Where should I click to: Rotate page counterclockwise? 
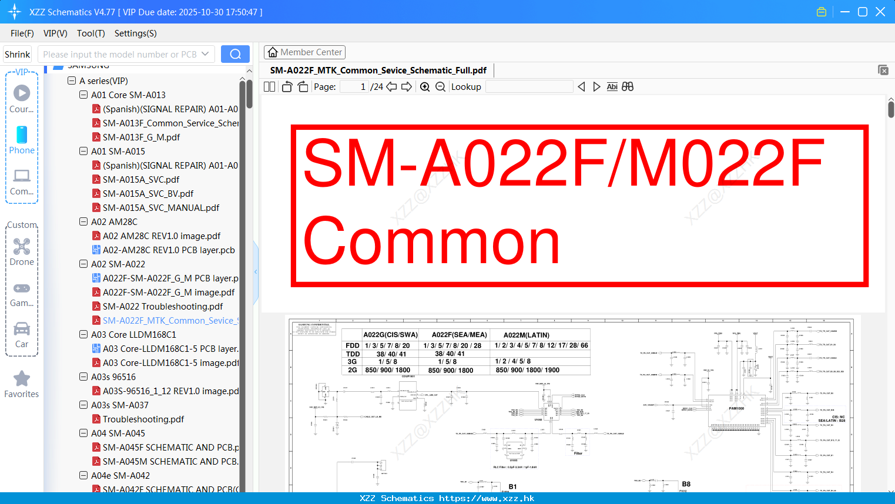pos(287,87)
